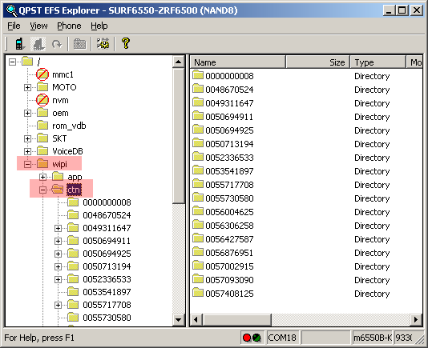Click the phone connect toolbar icon
This screenshot has width=428, height=348.
tap(19, 44)
